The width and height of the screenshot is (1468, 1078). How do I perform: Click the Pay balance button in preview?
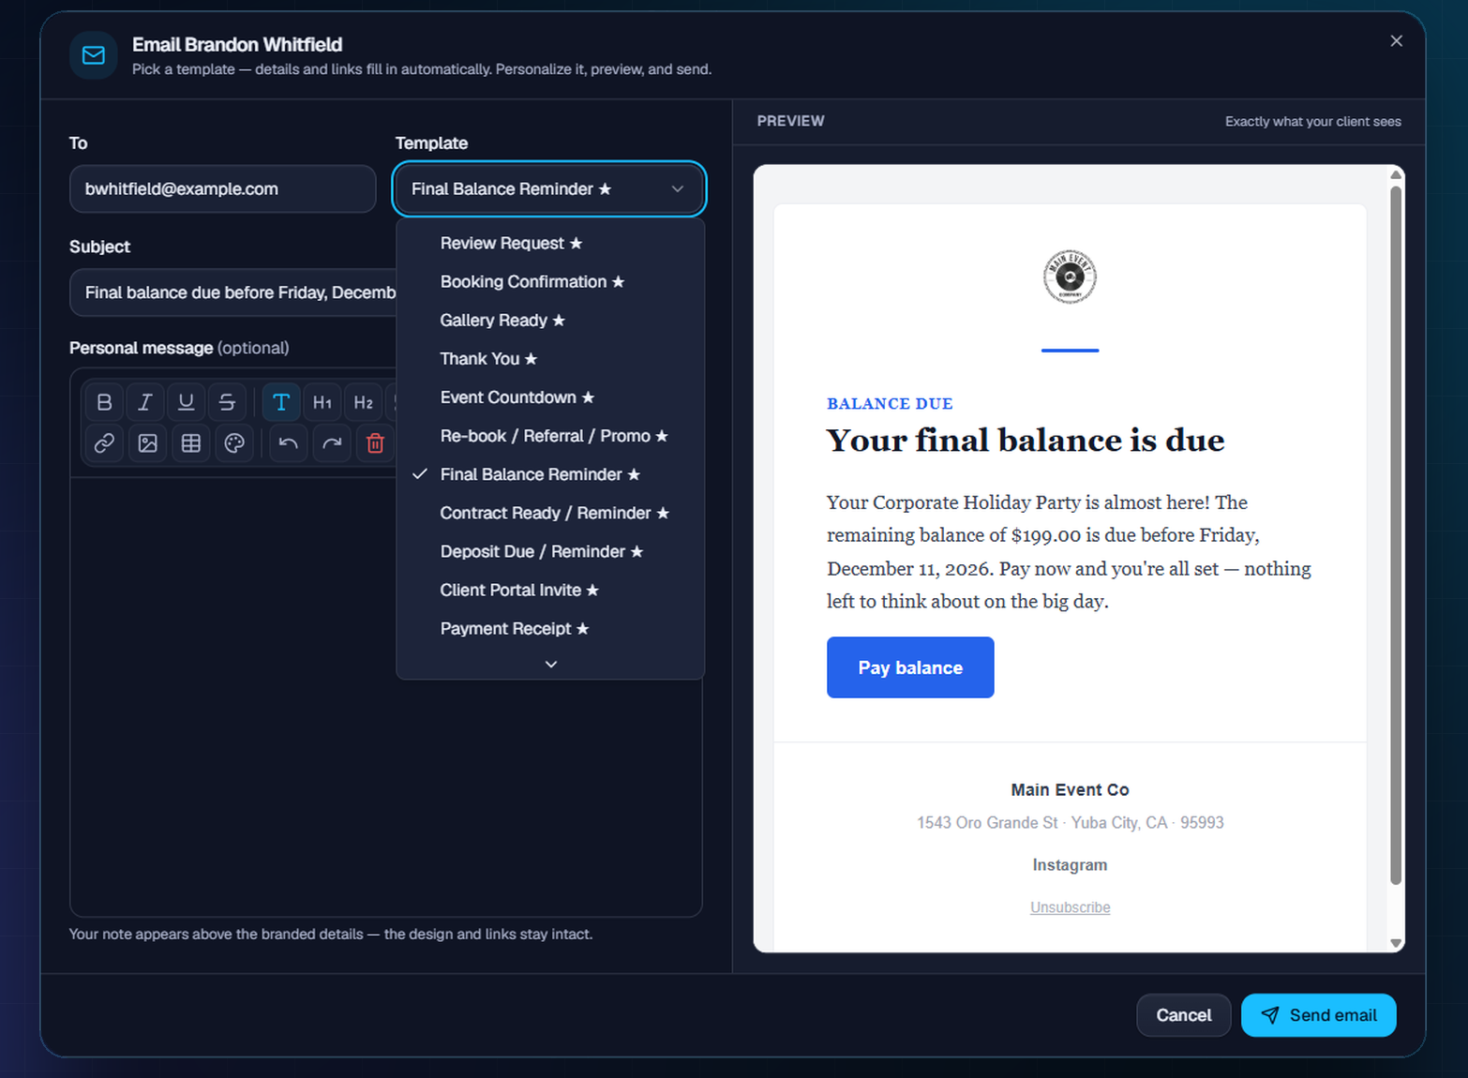[x=910, y=667]
